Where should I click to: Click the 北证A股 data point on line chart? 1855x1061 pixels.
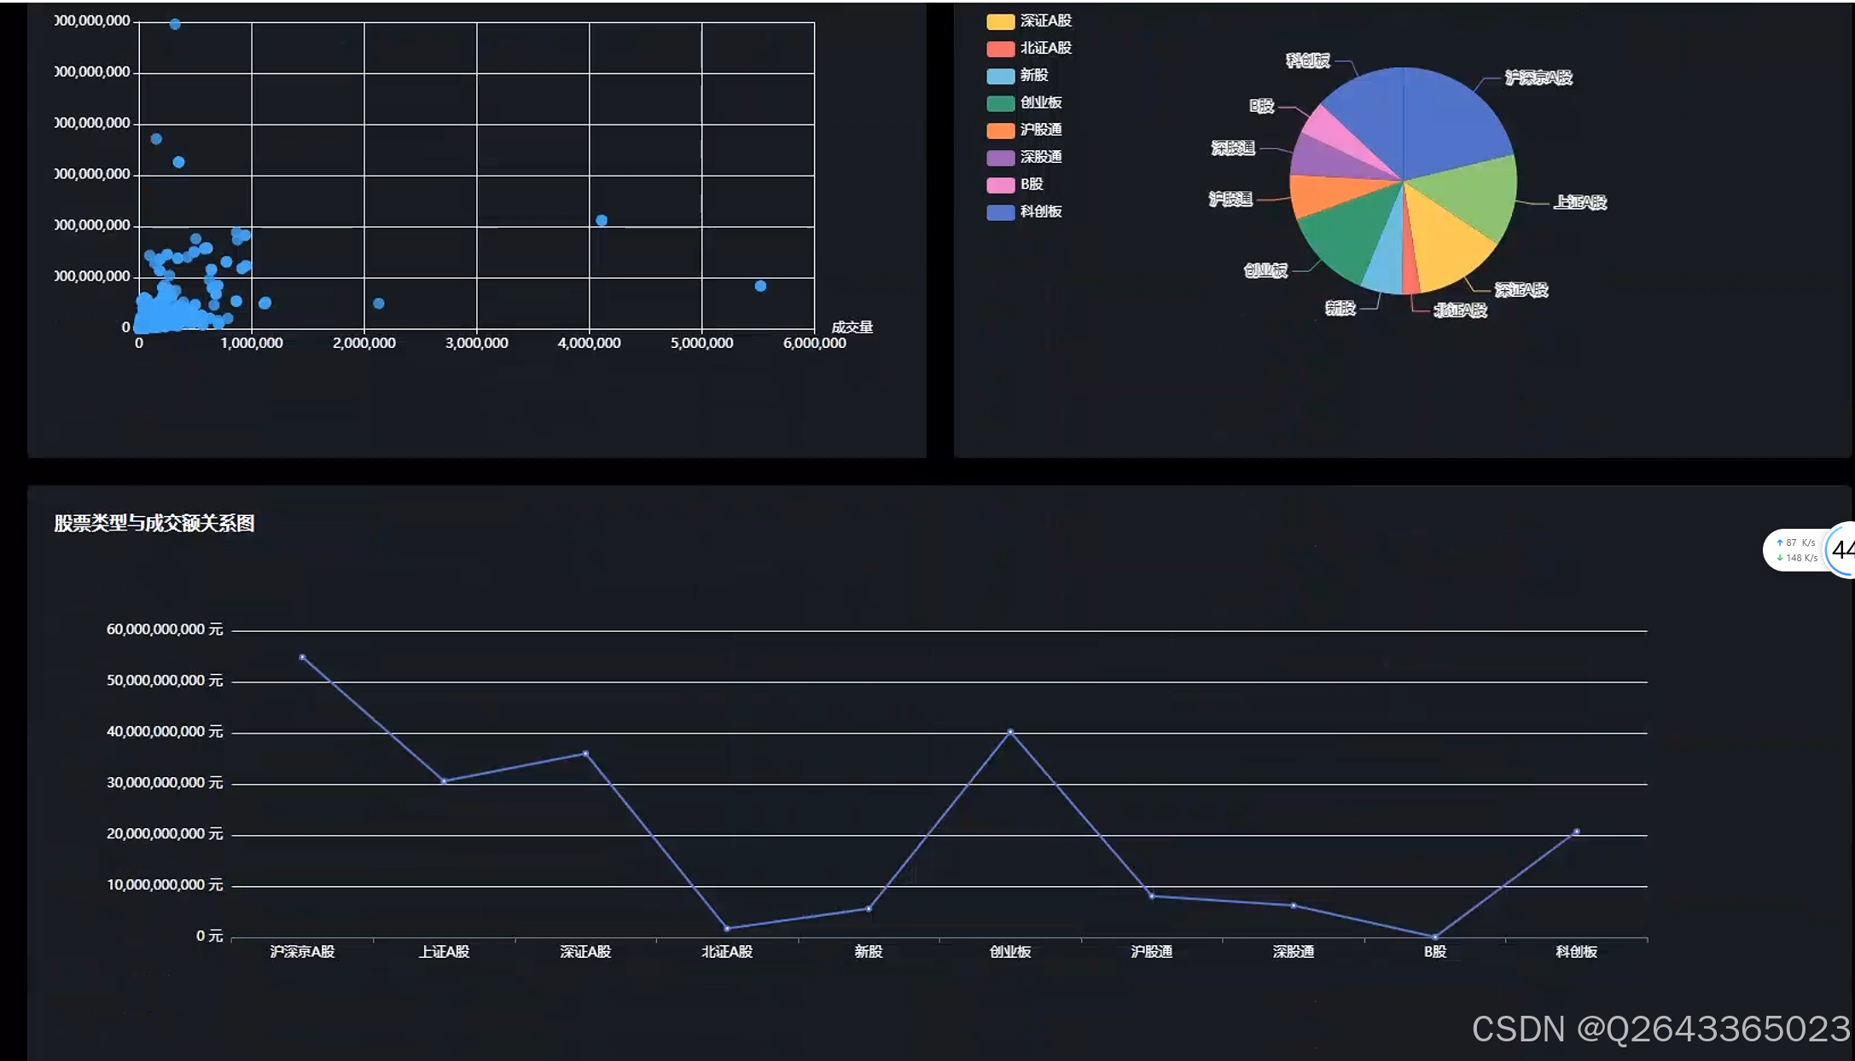tap(727, 929)
